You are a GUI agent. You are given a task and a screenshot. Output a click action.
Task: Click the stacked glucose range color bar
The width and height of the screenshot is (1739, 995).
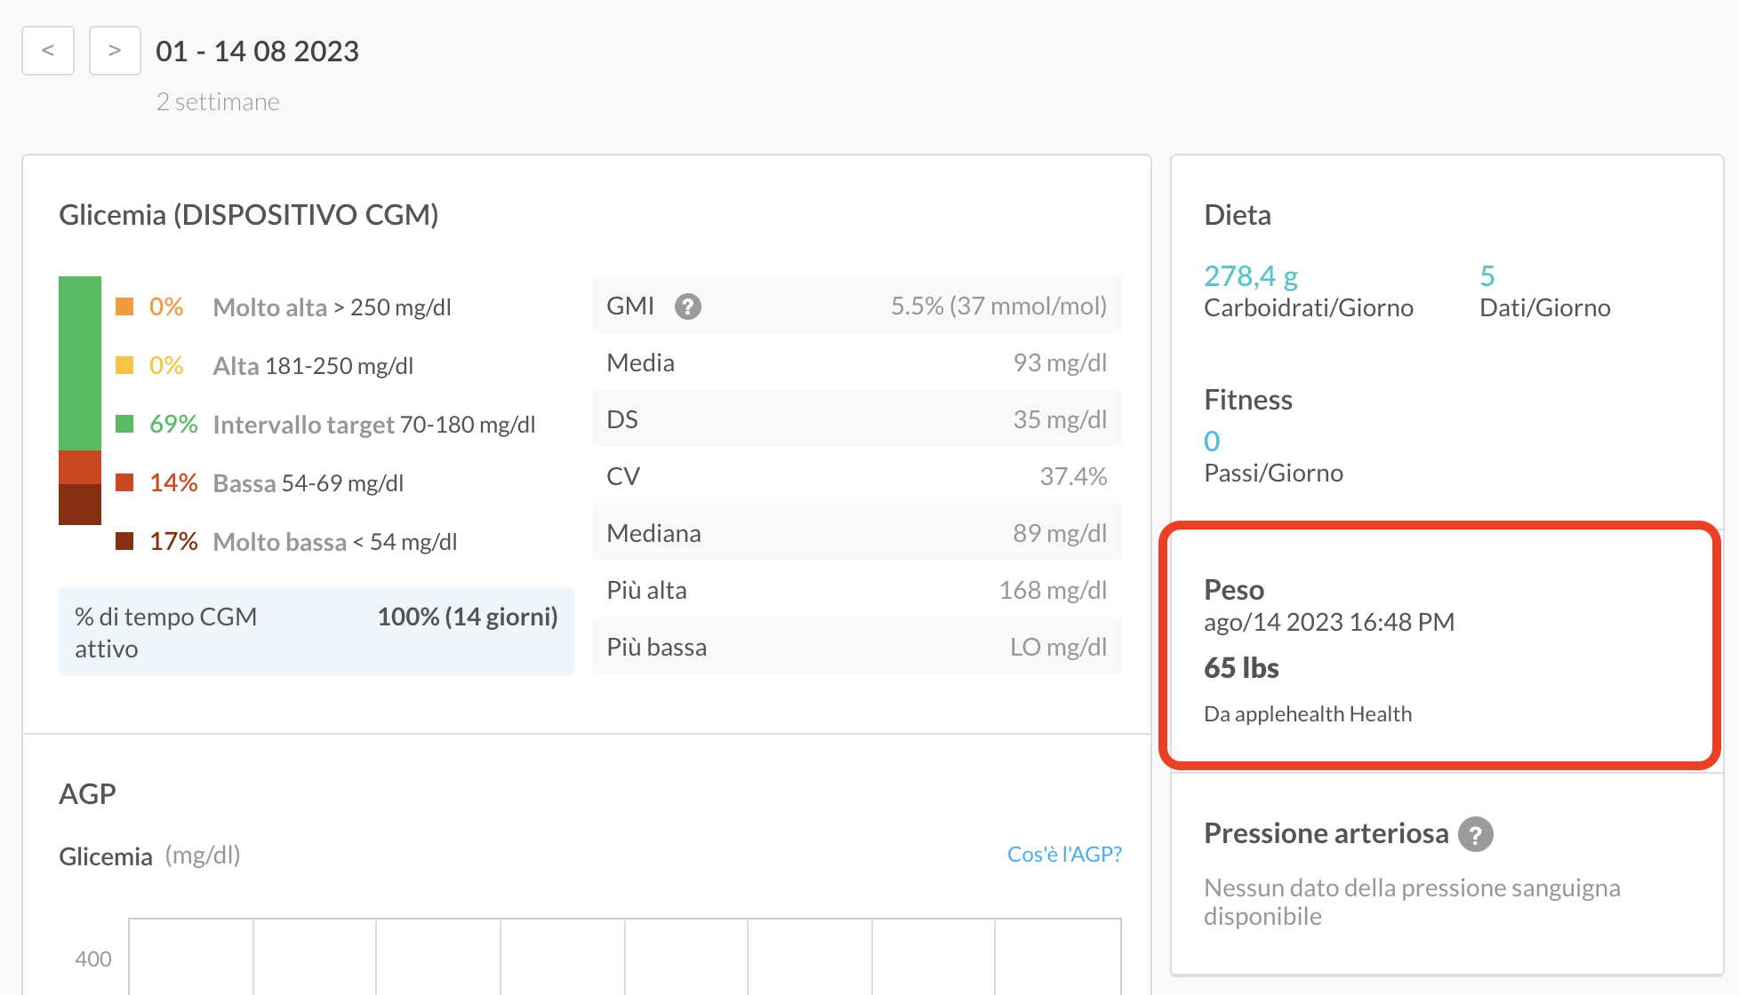click(80, 401)
